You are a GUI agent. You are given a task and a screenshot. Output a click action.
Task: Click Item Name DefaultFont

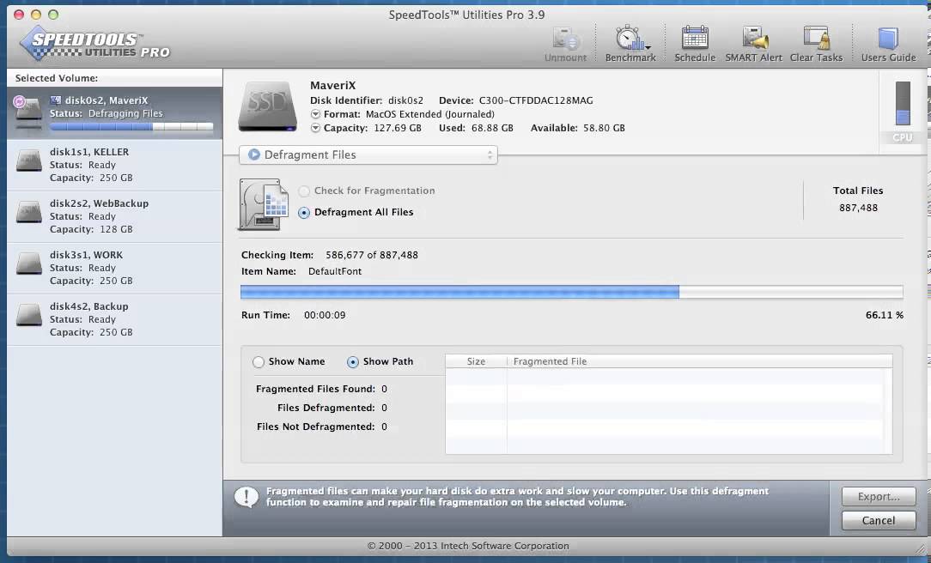pos(335,271)
